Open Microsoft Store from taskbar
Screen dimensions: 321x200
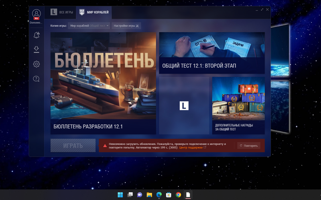coord(169,194)
